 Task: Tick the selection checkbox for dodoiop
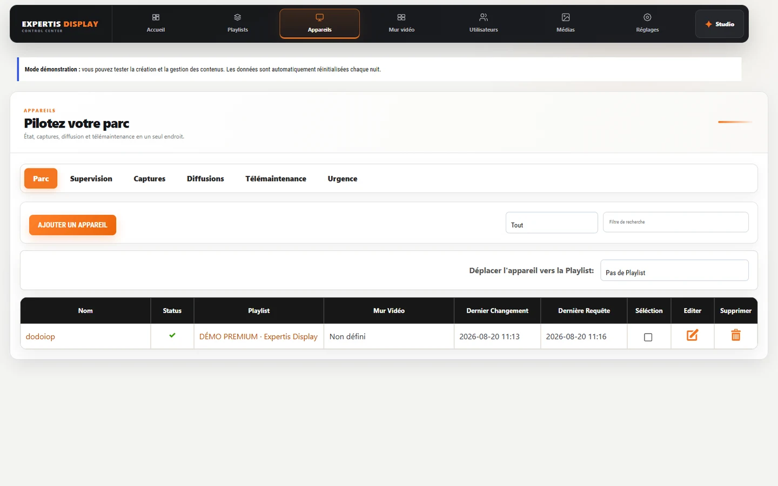[x=648, y=337]
